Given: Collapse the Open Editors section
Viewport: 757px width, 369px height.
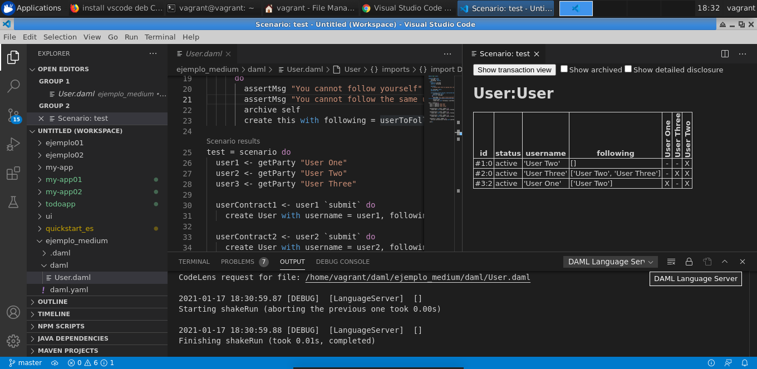Looking at the screenshot, I should 97,69.
